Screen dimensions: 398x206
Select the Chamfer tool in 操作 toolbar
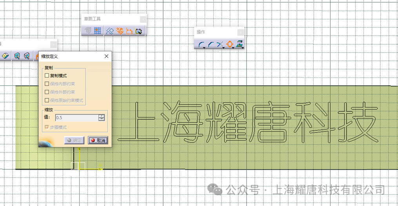[211, 45]
